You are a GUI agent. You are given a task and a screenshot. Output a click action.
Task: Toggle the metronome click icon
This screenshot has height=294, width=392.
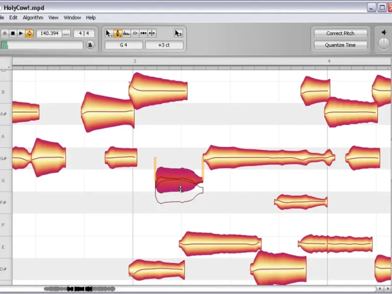coord(90,45)
